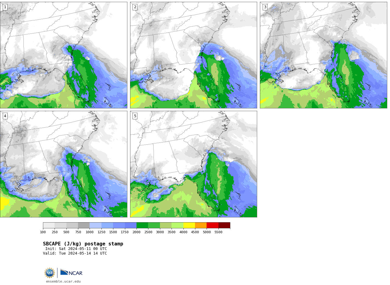The height and width of the screenshot is (285, 390).
Task: Click the yellow color bar swatch after 4000
Action: (x=189, y=225)
